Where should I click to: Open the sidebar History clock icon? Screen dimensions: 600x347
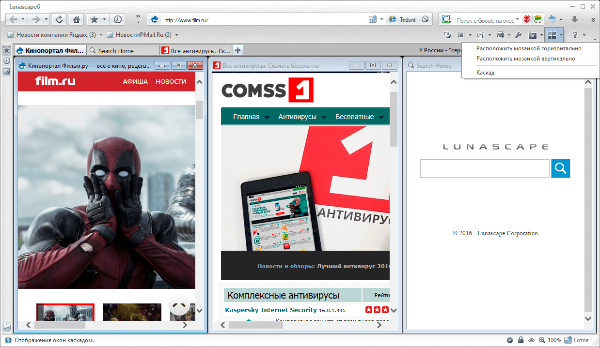[7, 61]
